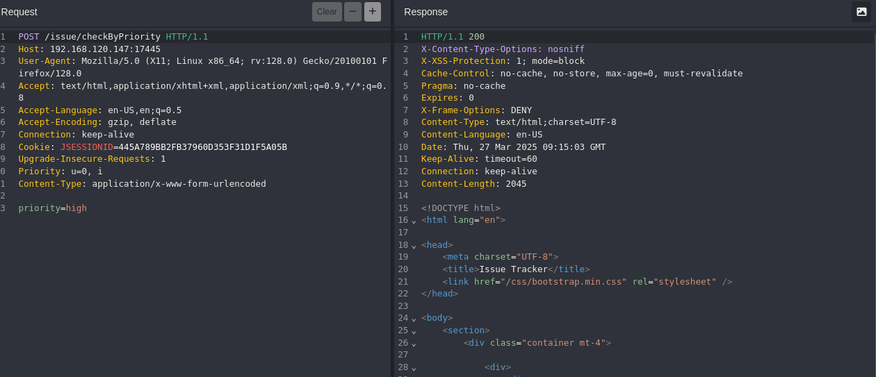This screenshot has width=876, height=377.
Task: Click the Accept-Language header line
Action: pyautogui.click(x=100, y=110)
